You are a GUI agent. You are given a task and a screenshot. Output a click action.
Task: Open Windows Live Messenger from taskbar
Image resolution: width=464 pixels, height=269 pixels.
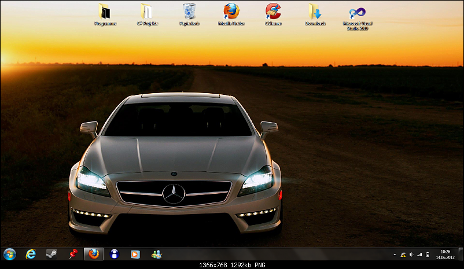click(x=157, y=254)
